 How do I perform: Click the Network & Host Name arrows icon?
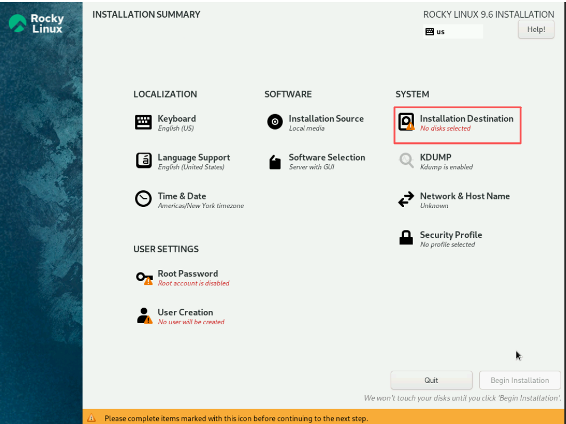tap(406, 199)
